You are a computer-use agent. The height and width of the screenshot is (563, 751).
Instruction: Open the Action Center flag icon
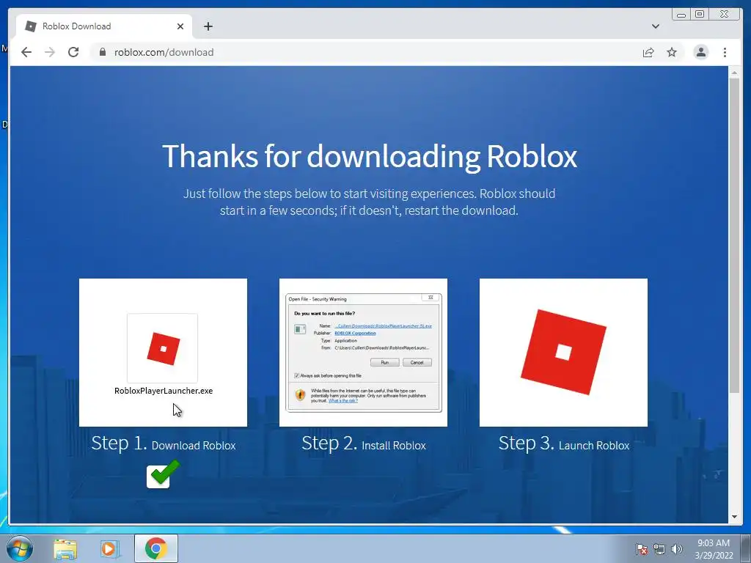[x=641, y=549]
